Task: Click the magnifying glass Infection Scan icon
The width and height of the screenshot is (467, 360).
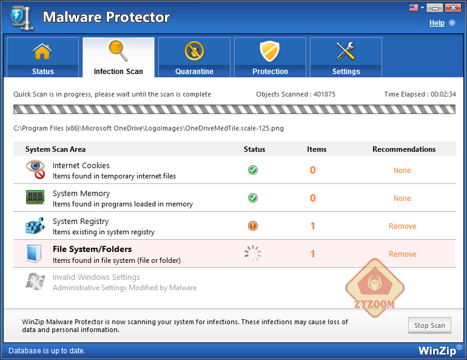Action: [118, 51]
